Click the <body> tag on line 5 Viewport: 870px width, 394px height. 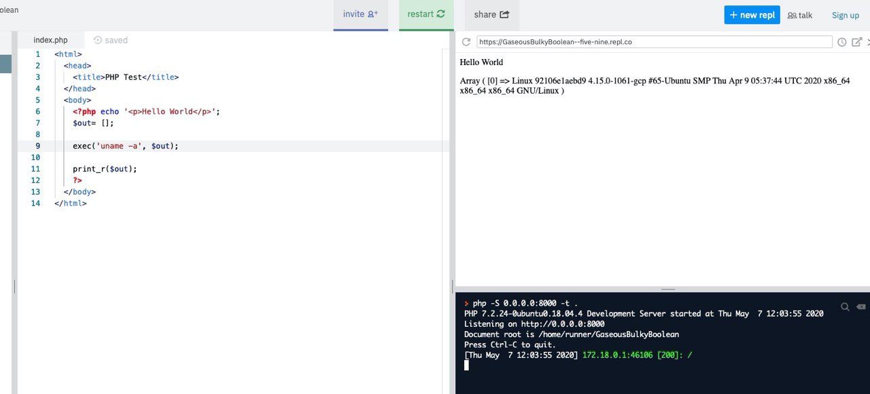click(x=77, y=100)
